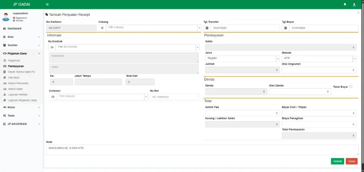Image resolution: width=364 pixels, height=172 pixels.
Task: Click the Sumber people icon
Action: coord(4,45)
